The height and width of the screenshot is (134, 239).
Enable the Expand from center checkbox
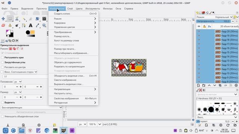coord(3,67)
